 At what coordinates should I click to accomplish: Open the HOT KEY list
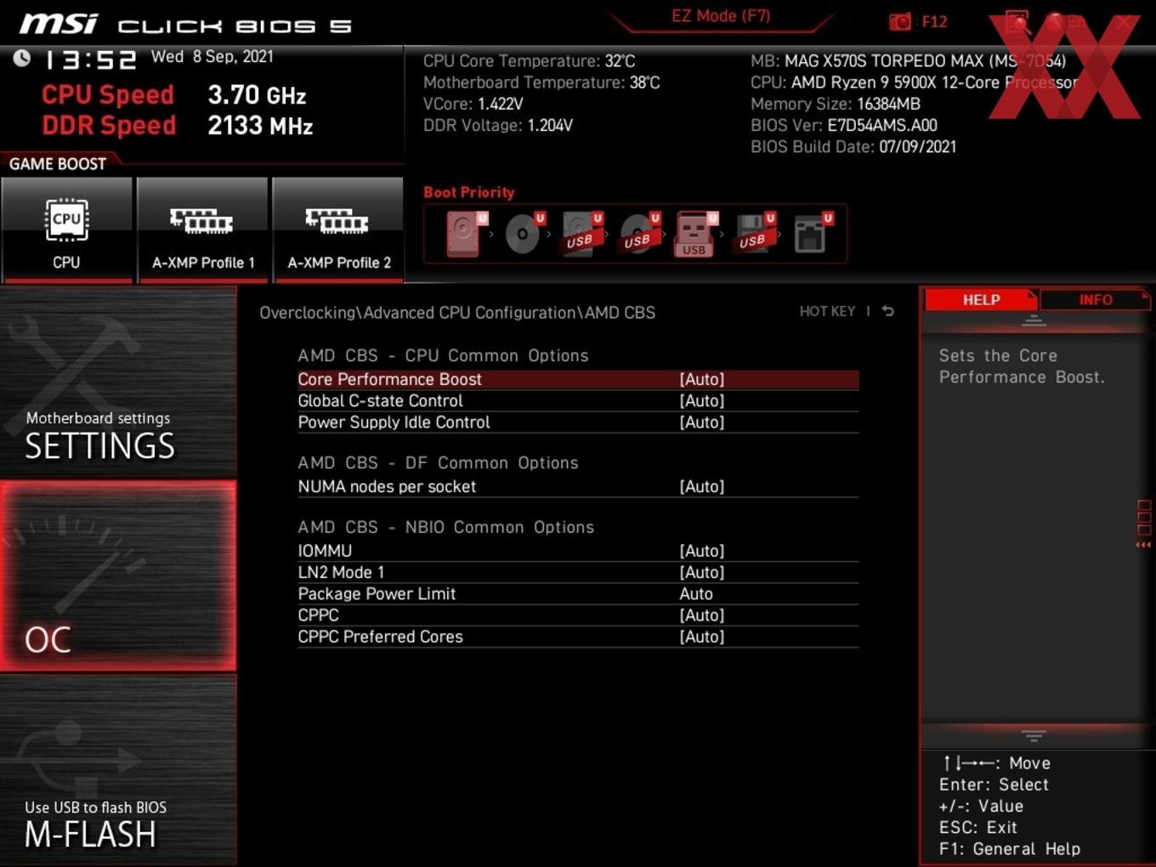tap(827, 311)
